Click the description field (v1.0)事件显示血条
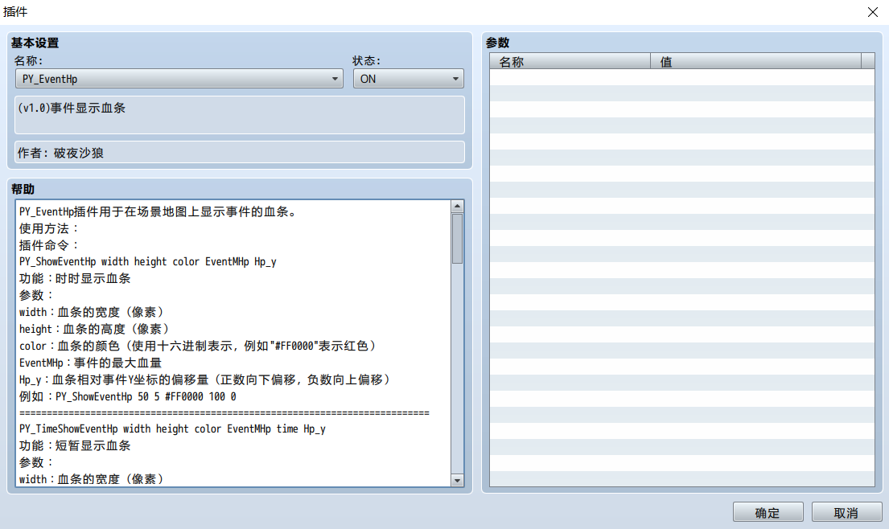This screenshot has width=889, height=529. (239, 115)
